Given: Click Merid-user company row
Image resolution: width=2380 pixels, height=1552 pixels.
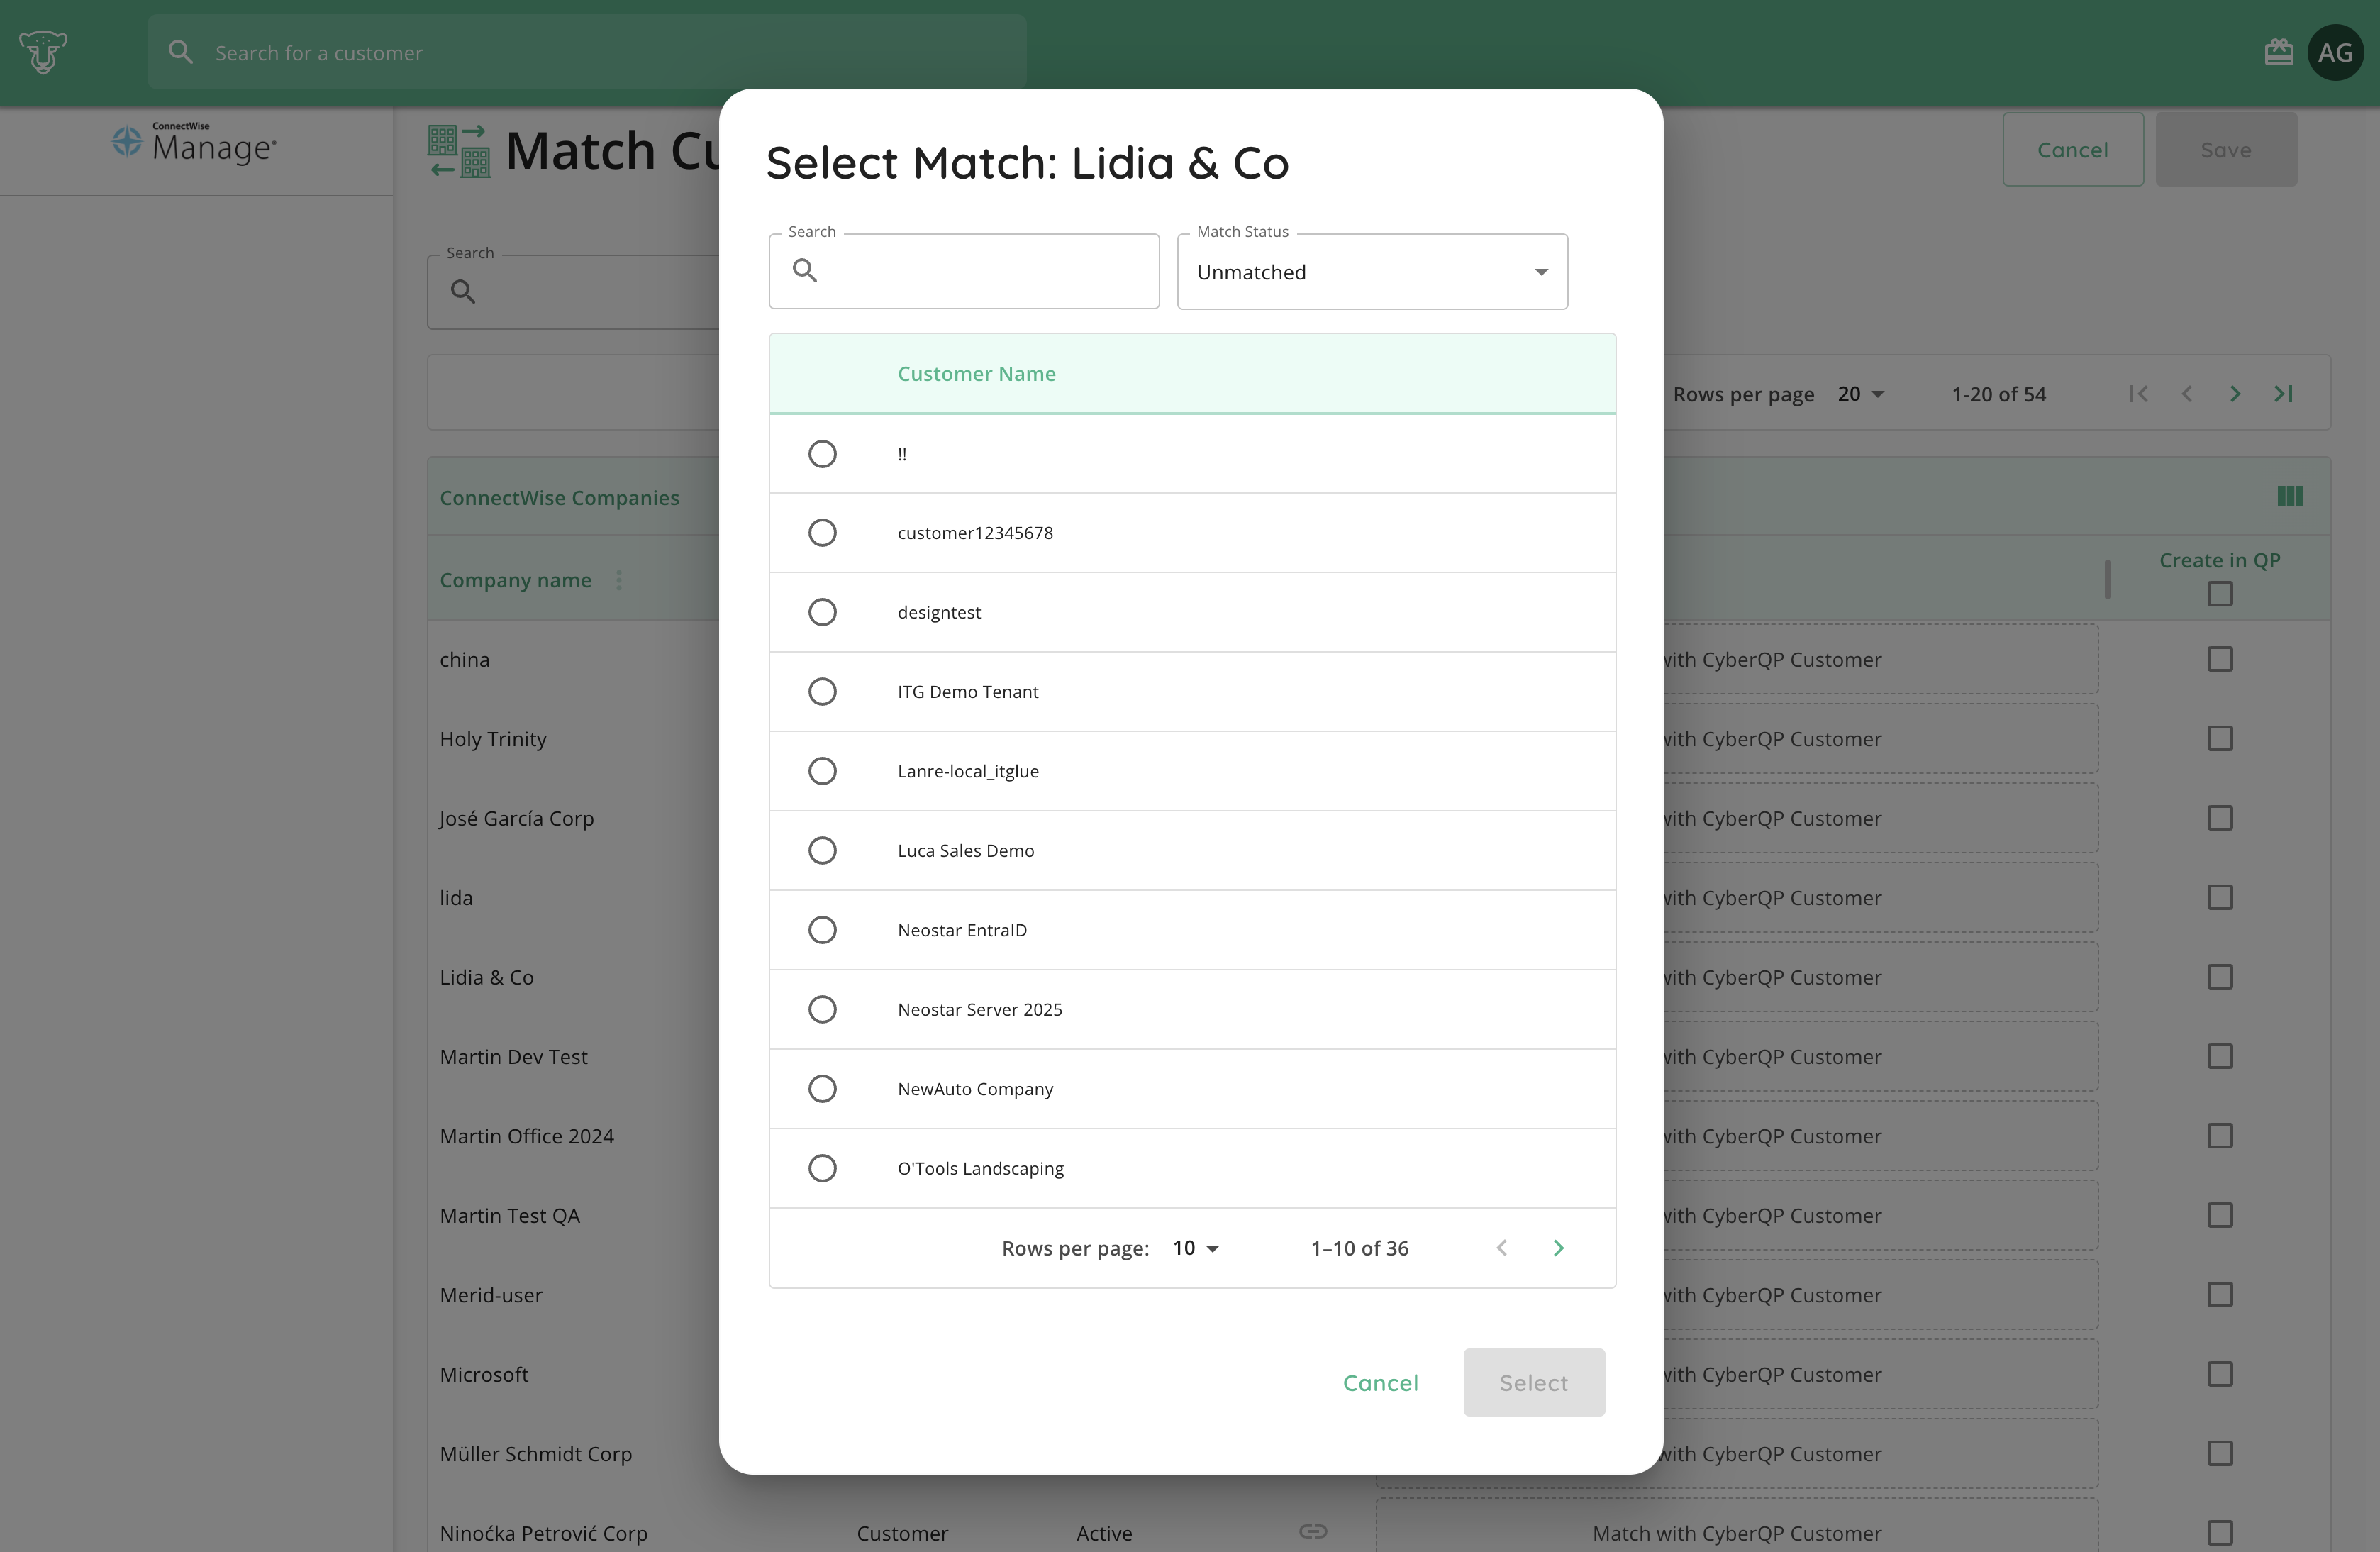Looking at the screenshot, I should click(x=491, y=1295).
